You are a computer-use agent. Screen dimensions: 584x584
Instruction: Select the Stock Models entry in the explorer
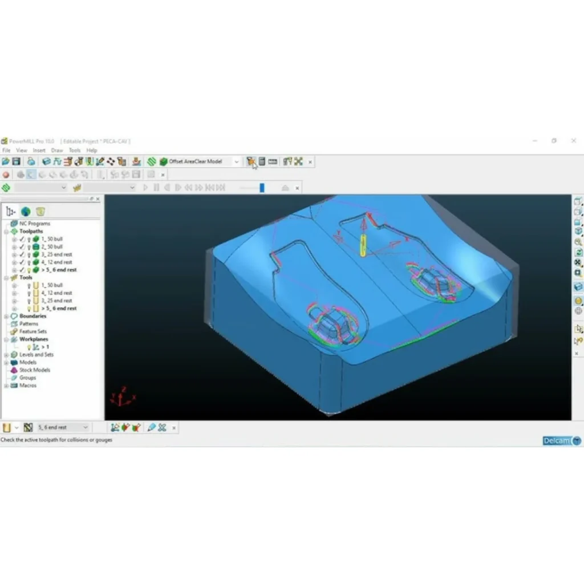(34, 370)
